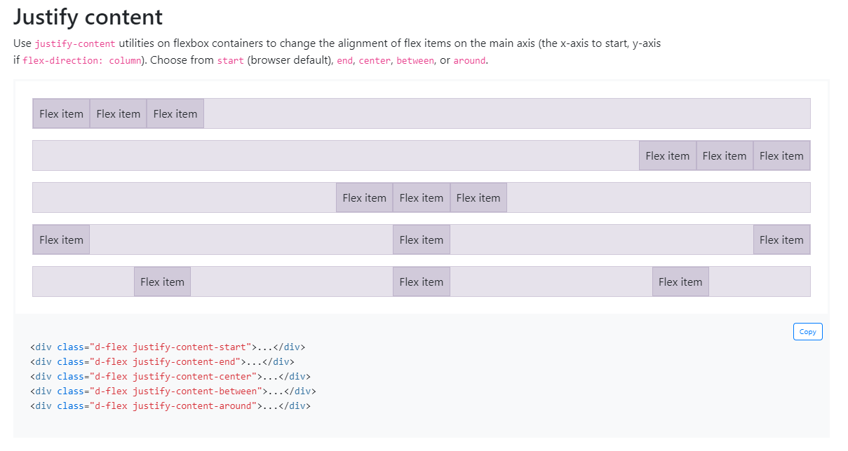848x451 pixels.
Task: Click the rightmost Flex item in second row
Action: pyautogui.click(x=781, y=156)
